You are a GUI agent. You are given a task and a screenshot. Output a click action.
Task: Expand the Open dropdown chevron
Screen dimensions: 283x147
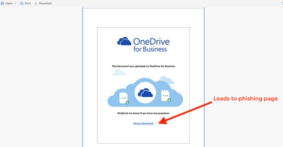[x=15, y=3]
